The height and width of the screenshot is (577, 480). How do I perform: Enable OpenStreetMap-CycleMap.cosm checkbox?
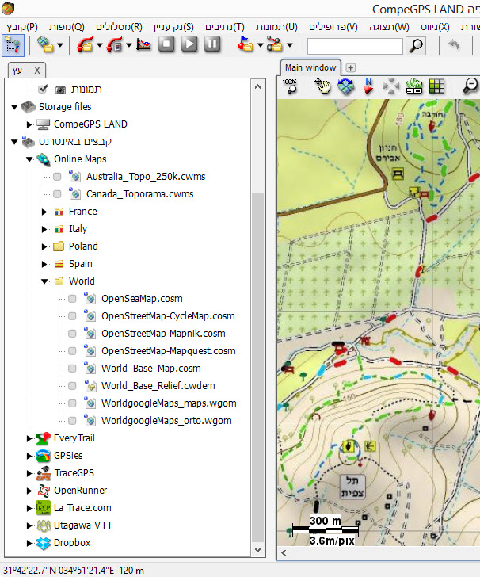[72, 316]
